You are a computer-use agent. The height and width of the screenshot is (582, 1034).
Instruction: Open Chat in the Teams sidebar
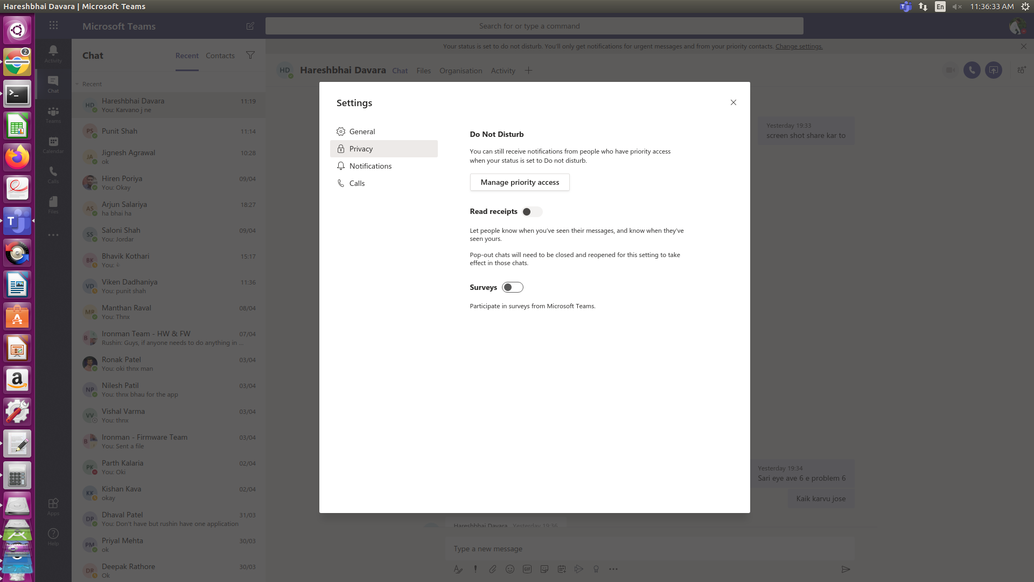click(x=53, y=84)
